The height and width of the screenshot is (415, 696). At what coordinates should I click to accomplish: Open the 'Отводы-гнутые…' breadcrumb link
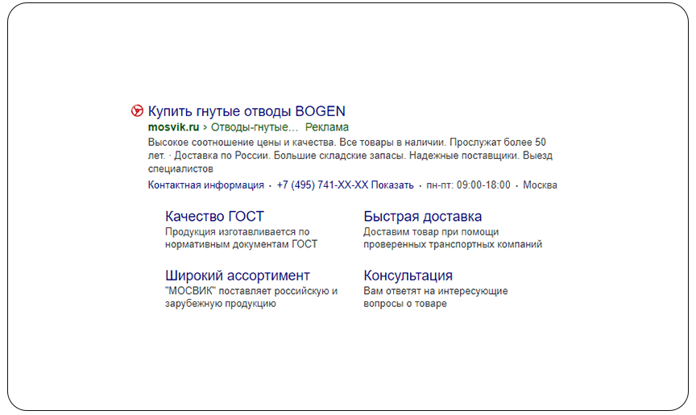255,127
